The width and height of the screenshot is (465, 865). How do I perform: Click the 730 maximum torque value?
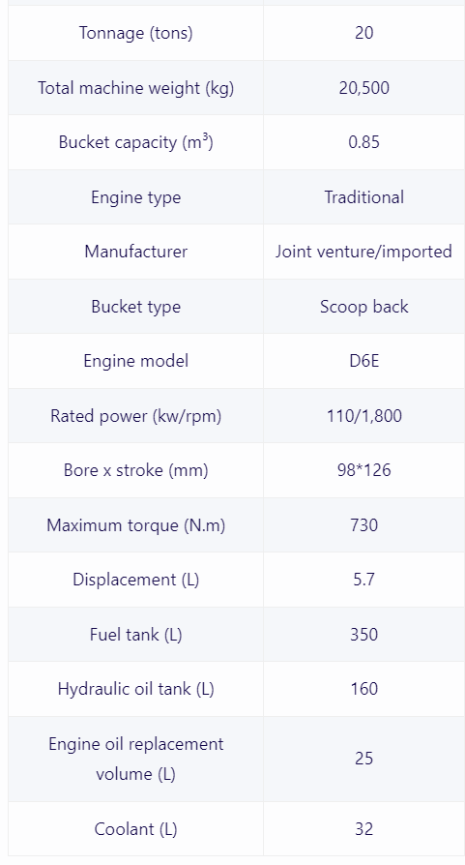coord(363,524)
